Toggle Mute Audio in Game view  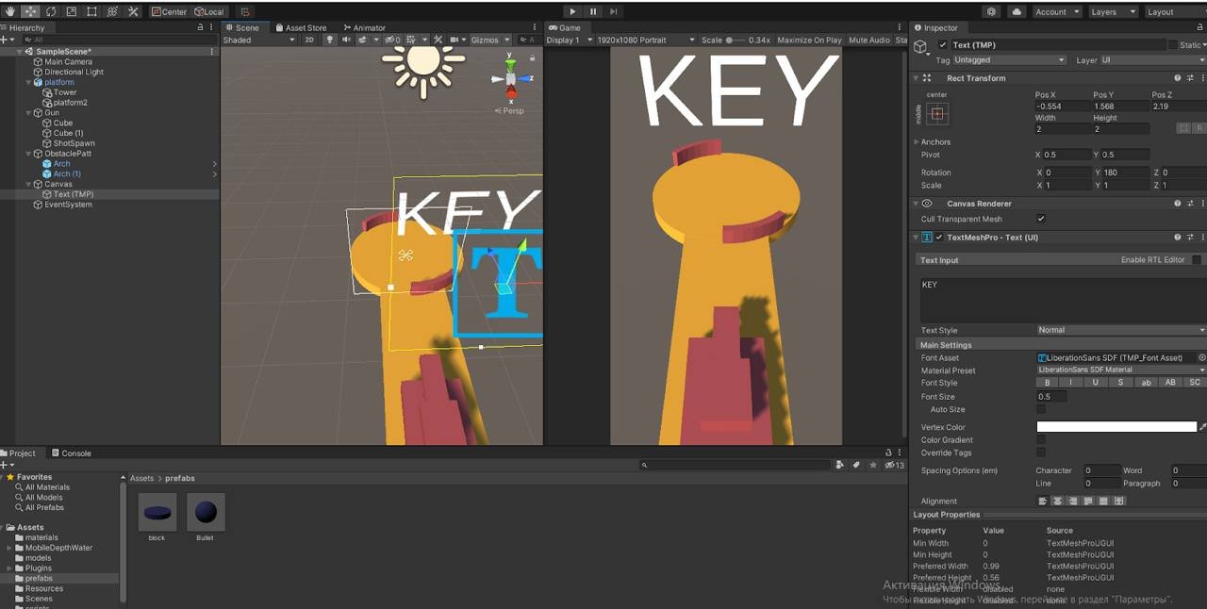(x=869, y=40)
